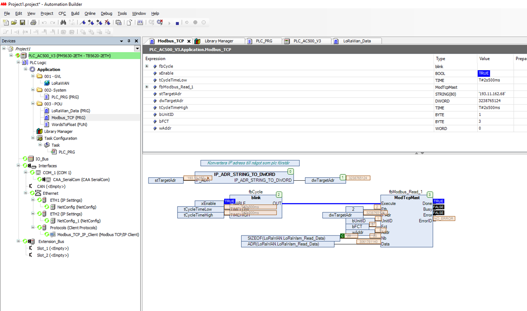The image size is (527, 311).
Task: Collapse the Task Configuration node
Action: [33, 138]
